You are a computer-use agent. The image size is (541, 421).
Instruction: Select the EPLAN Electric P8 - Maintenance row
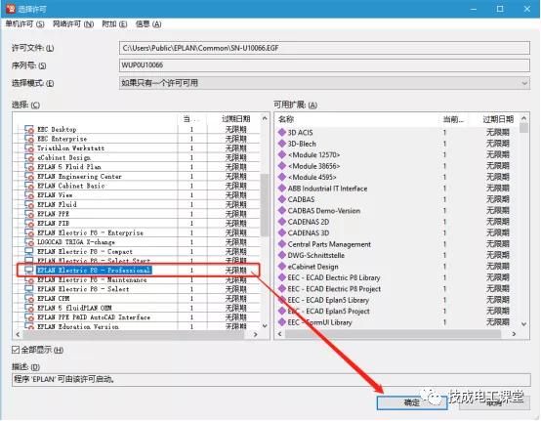tap(138, 280)
